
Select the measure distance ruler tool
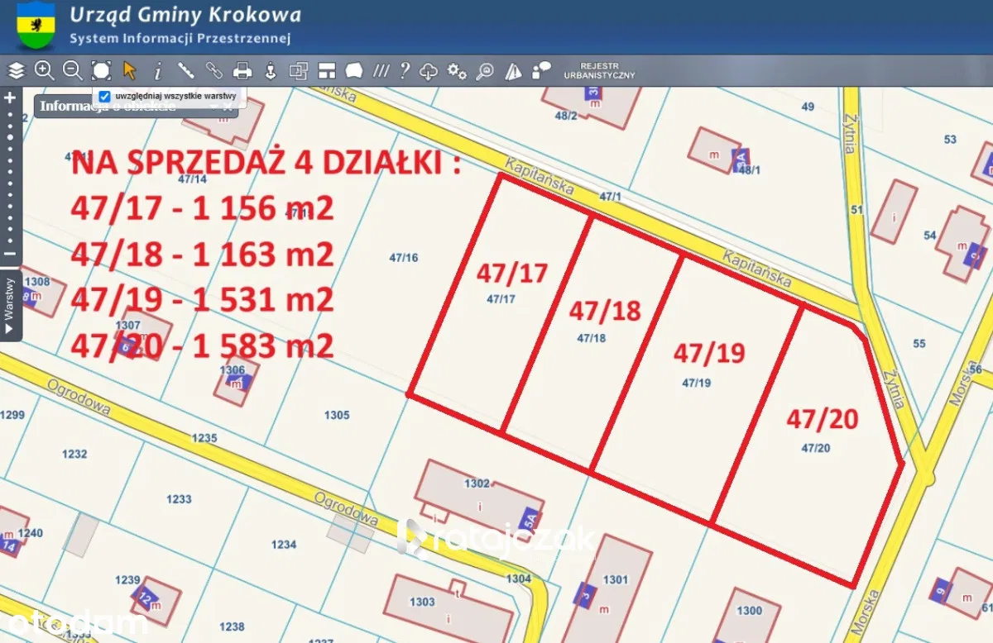(186, 71)
